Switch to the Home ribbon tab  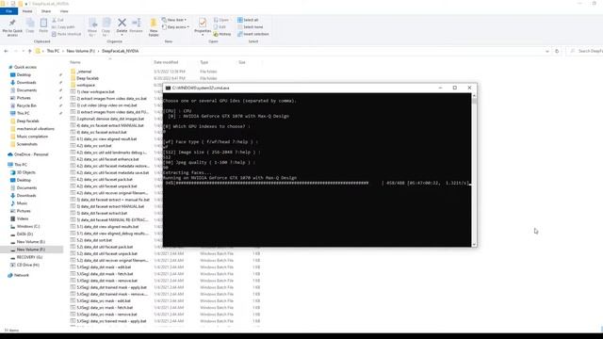[27, 11]
